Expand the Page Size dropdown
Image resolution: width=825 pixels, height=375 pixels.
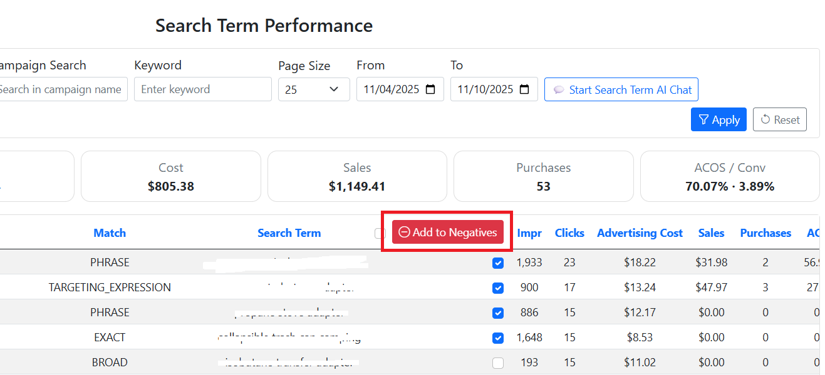313,89
